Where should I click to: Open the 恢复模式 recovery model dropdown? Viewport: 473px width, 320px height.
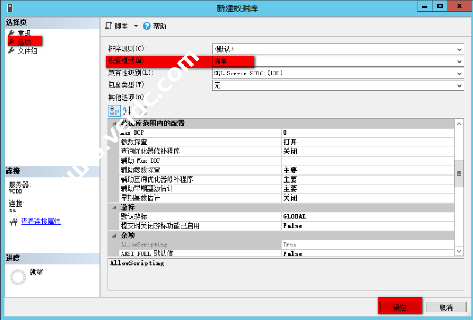tap(459, 61)
